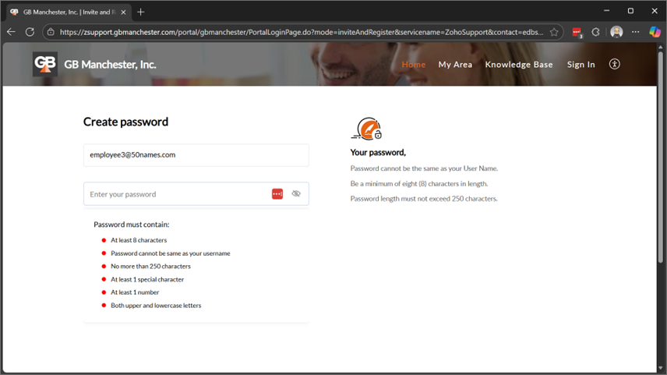Close the GB Manchester browser tab
The height and width of the screenshot is (375, 667).
[123, 12]
